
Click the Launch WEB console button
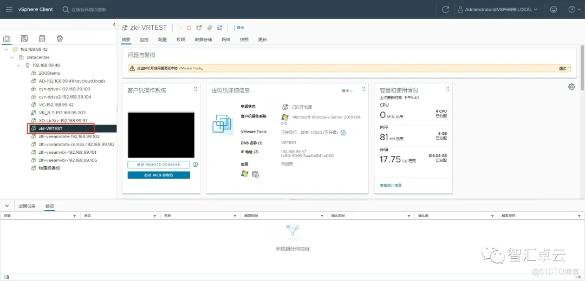coord(159,175)
